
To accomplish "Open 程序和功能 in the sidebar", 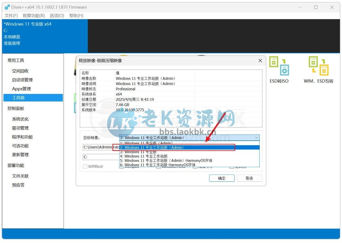I will pyautogui.click(x=22, y=137).
